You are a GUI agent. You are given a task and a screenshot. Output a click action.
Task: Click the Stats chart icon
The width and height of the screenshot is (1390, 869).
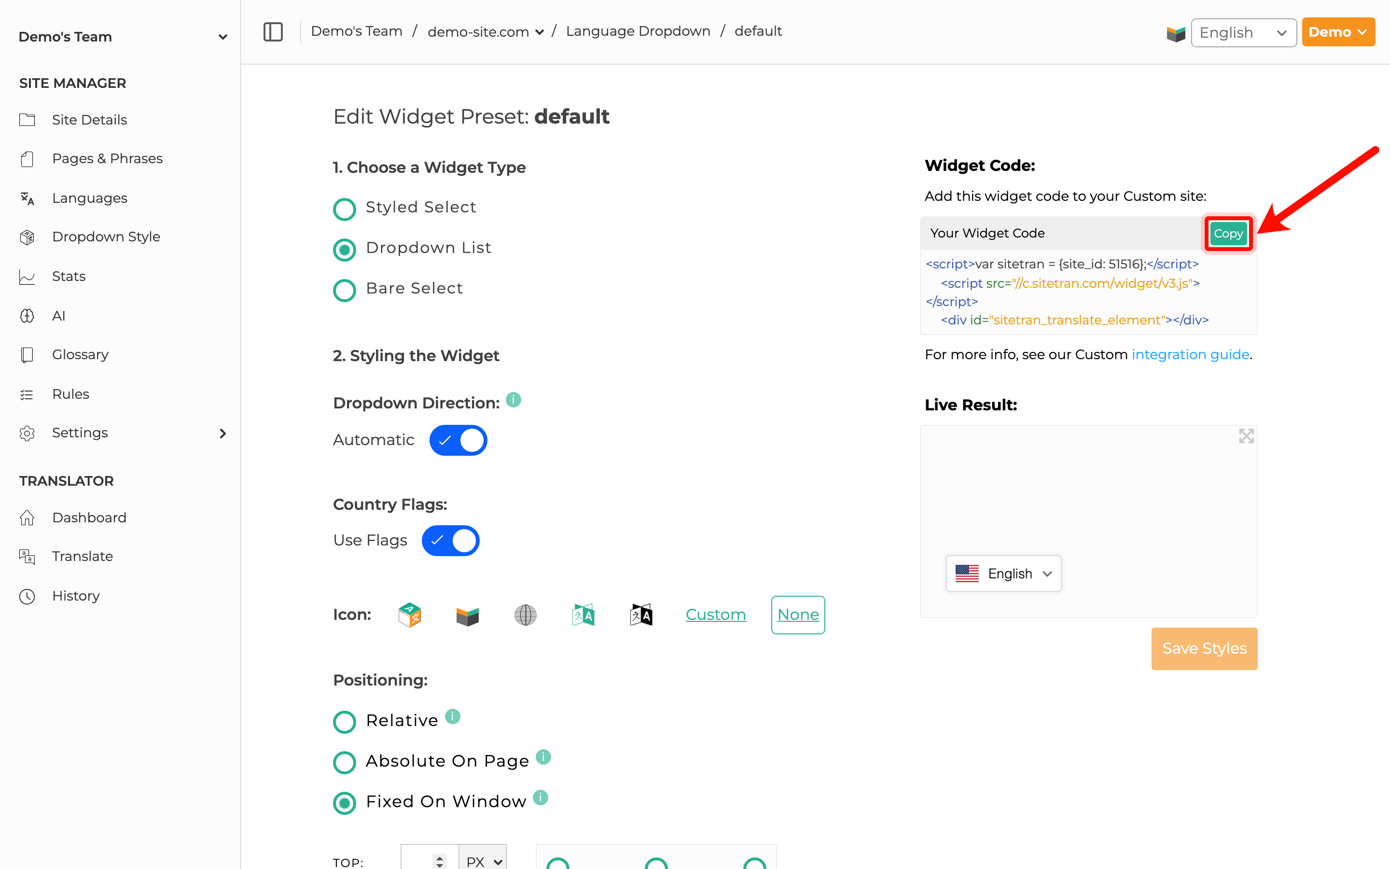pos(27,277)
